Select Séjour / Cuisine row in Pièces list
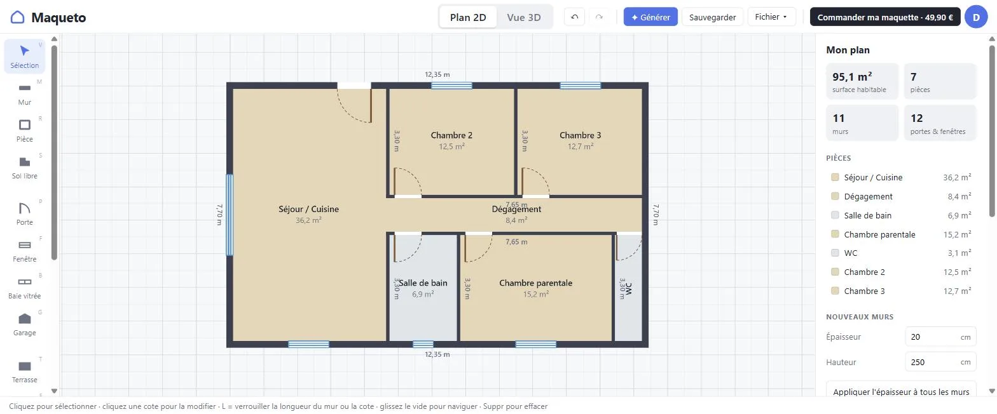 click(901, 178)
